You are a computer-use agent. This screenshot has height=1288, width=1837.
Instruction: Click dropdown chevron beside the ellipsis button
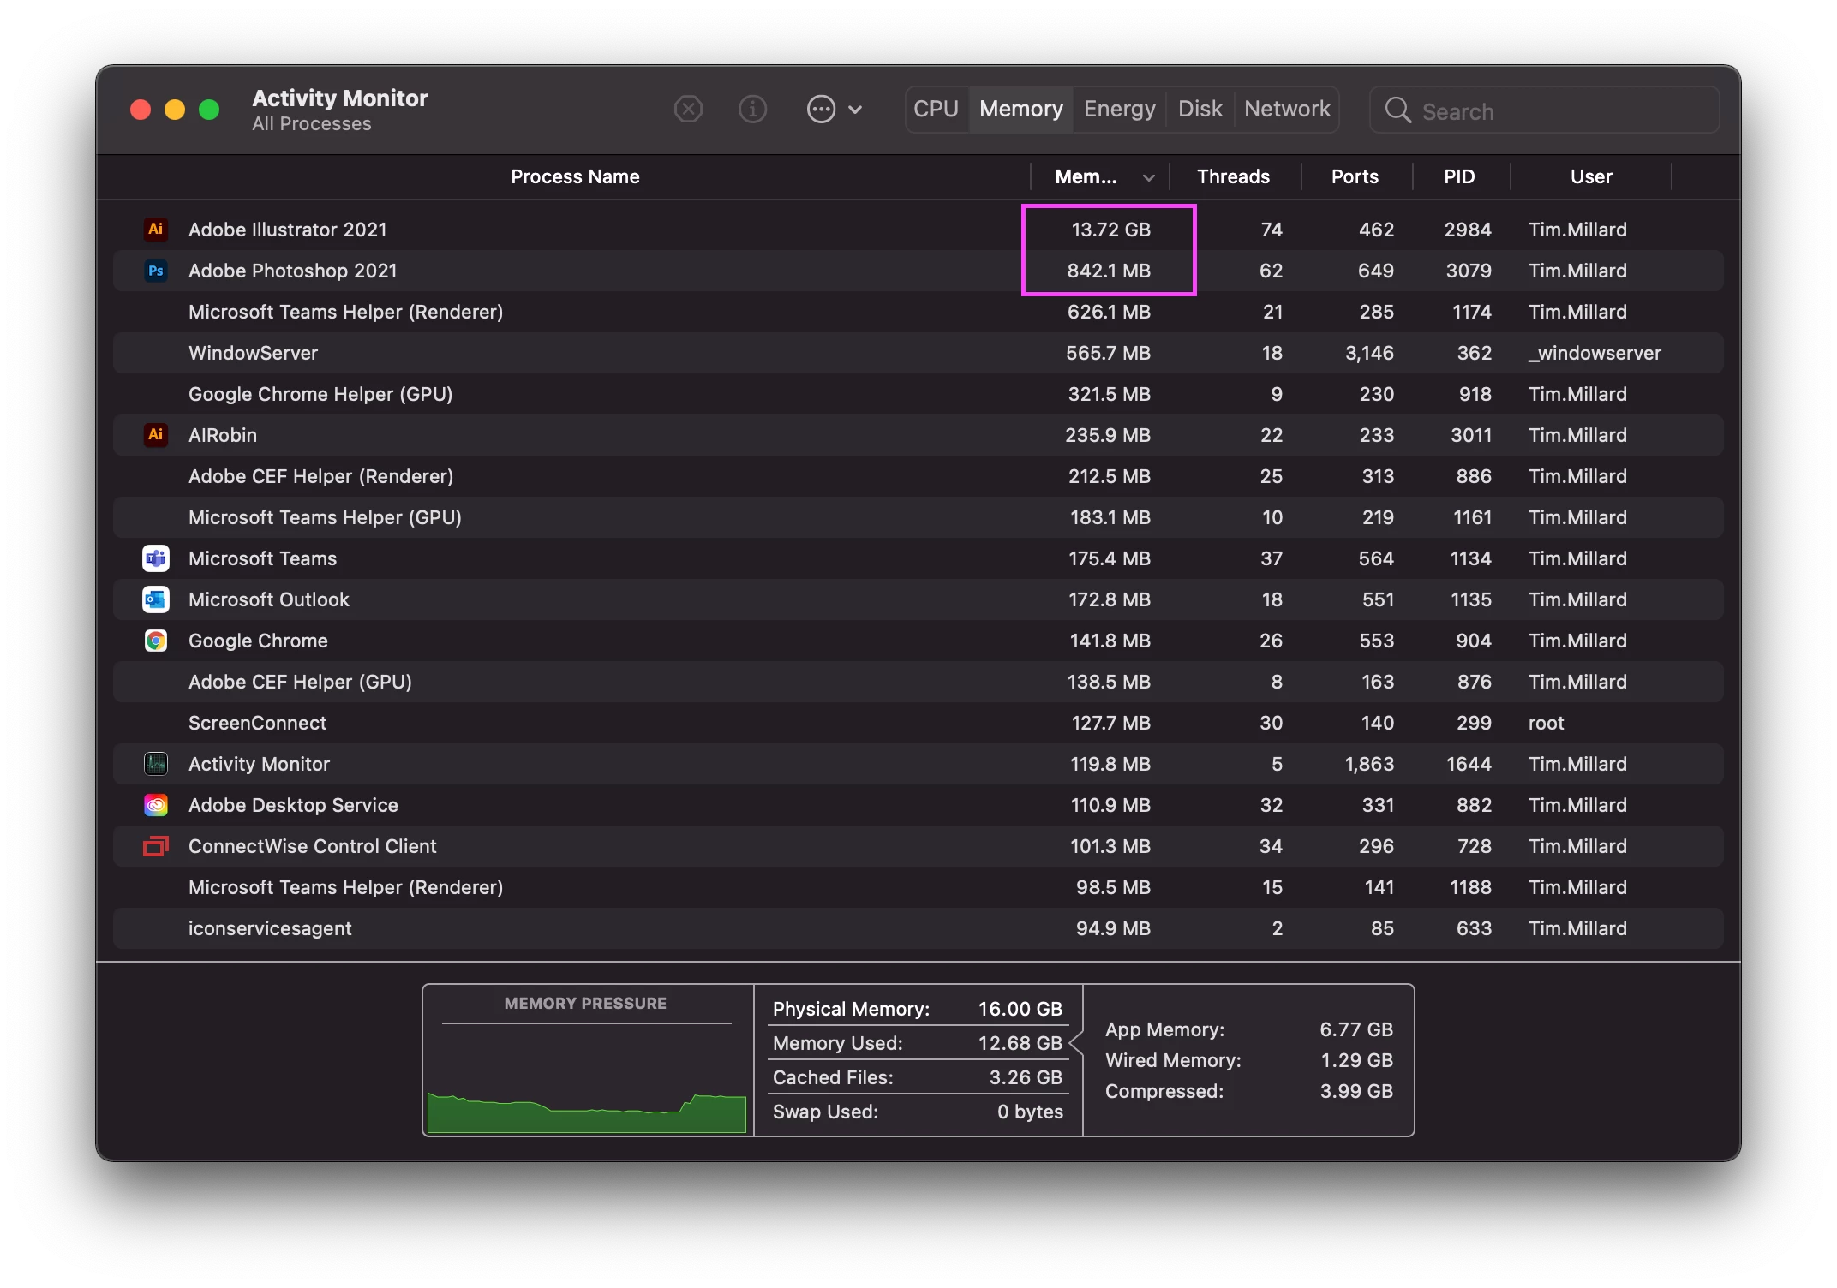[855, 110]
